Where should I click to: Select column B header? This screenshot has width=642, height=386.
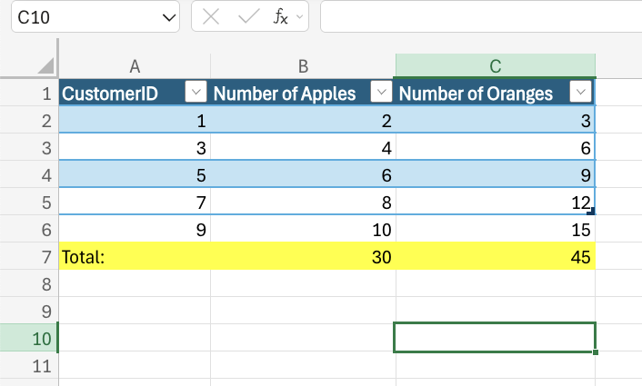coord(303,65)
